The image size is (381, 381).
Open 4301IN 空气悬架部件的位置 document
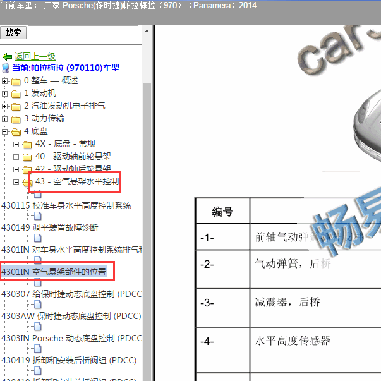(x=54, y=272)
